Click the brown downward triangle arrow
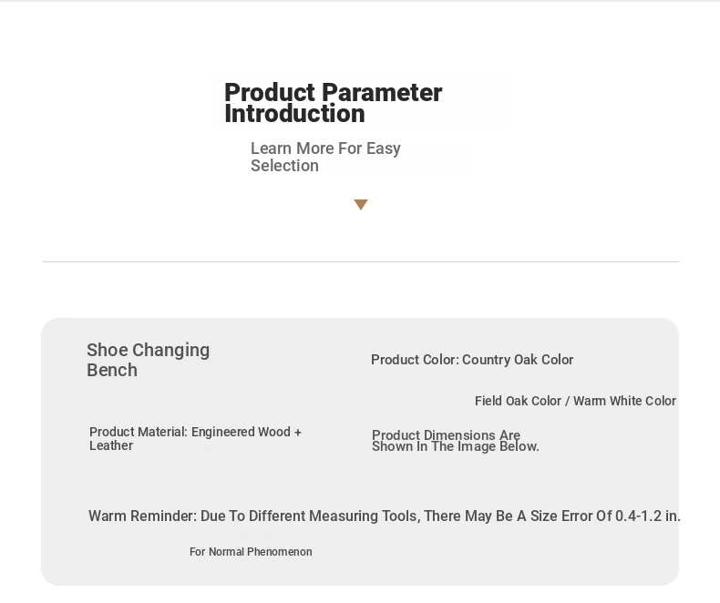The height and width of the screenshot is (603, 720). click(x=361, y=205)
